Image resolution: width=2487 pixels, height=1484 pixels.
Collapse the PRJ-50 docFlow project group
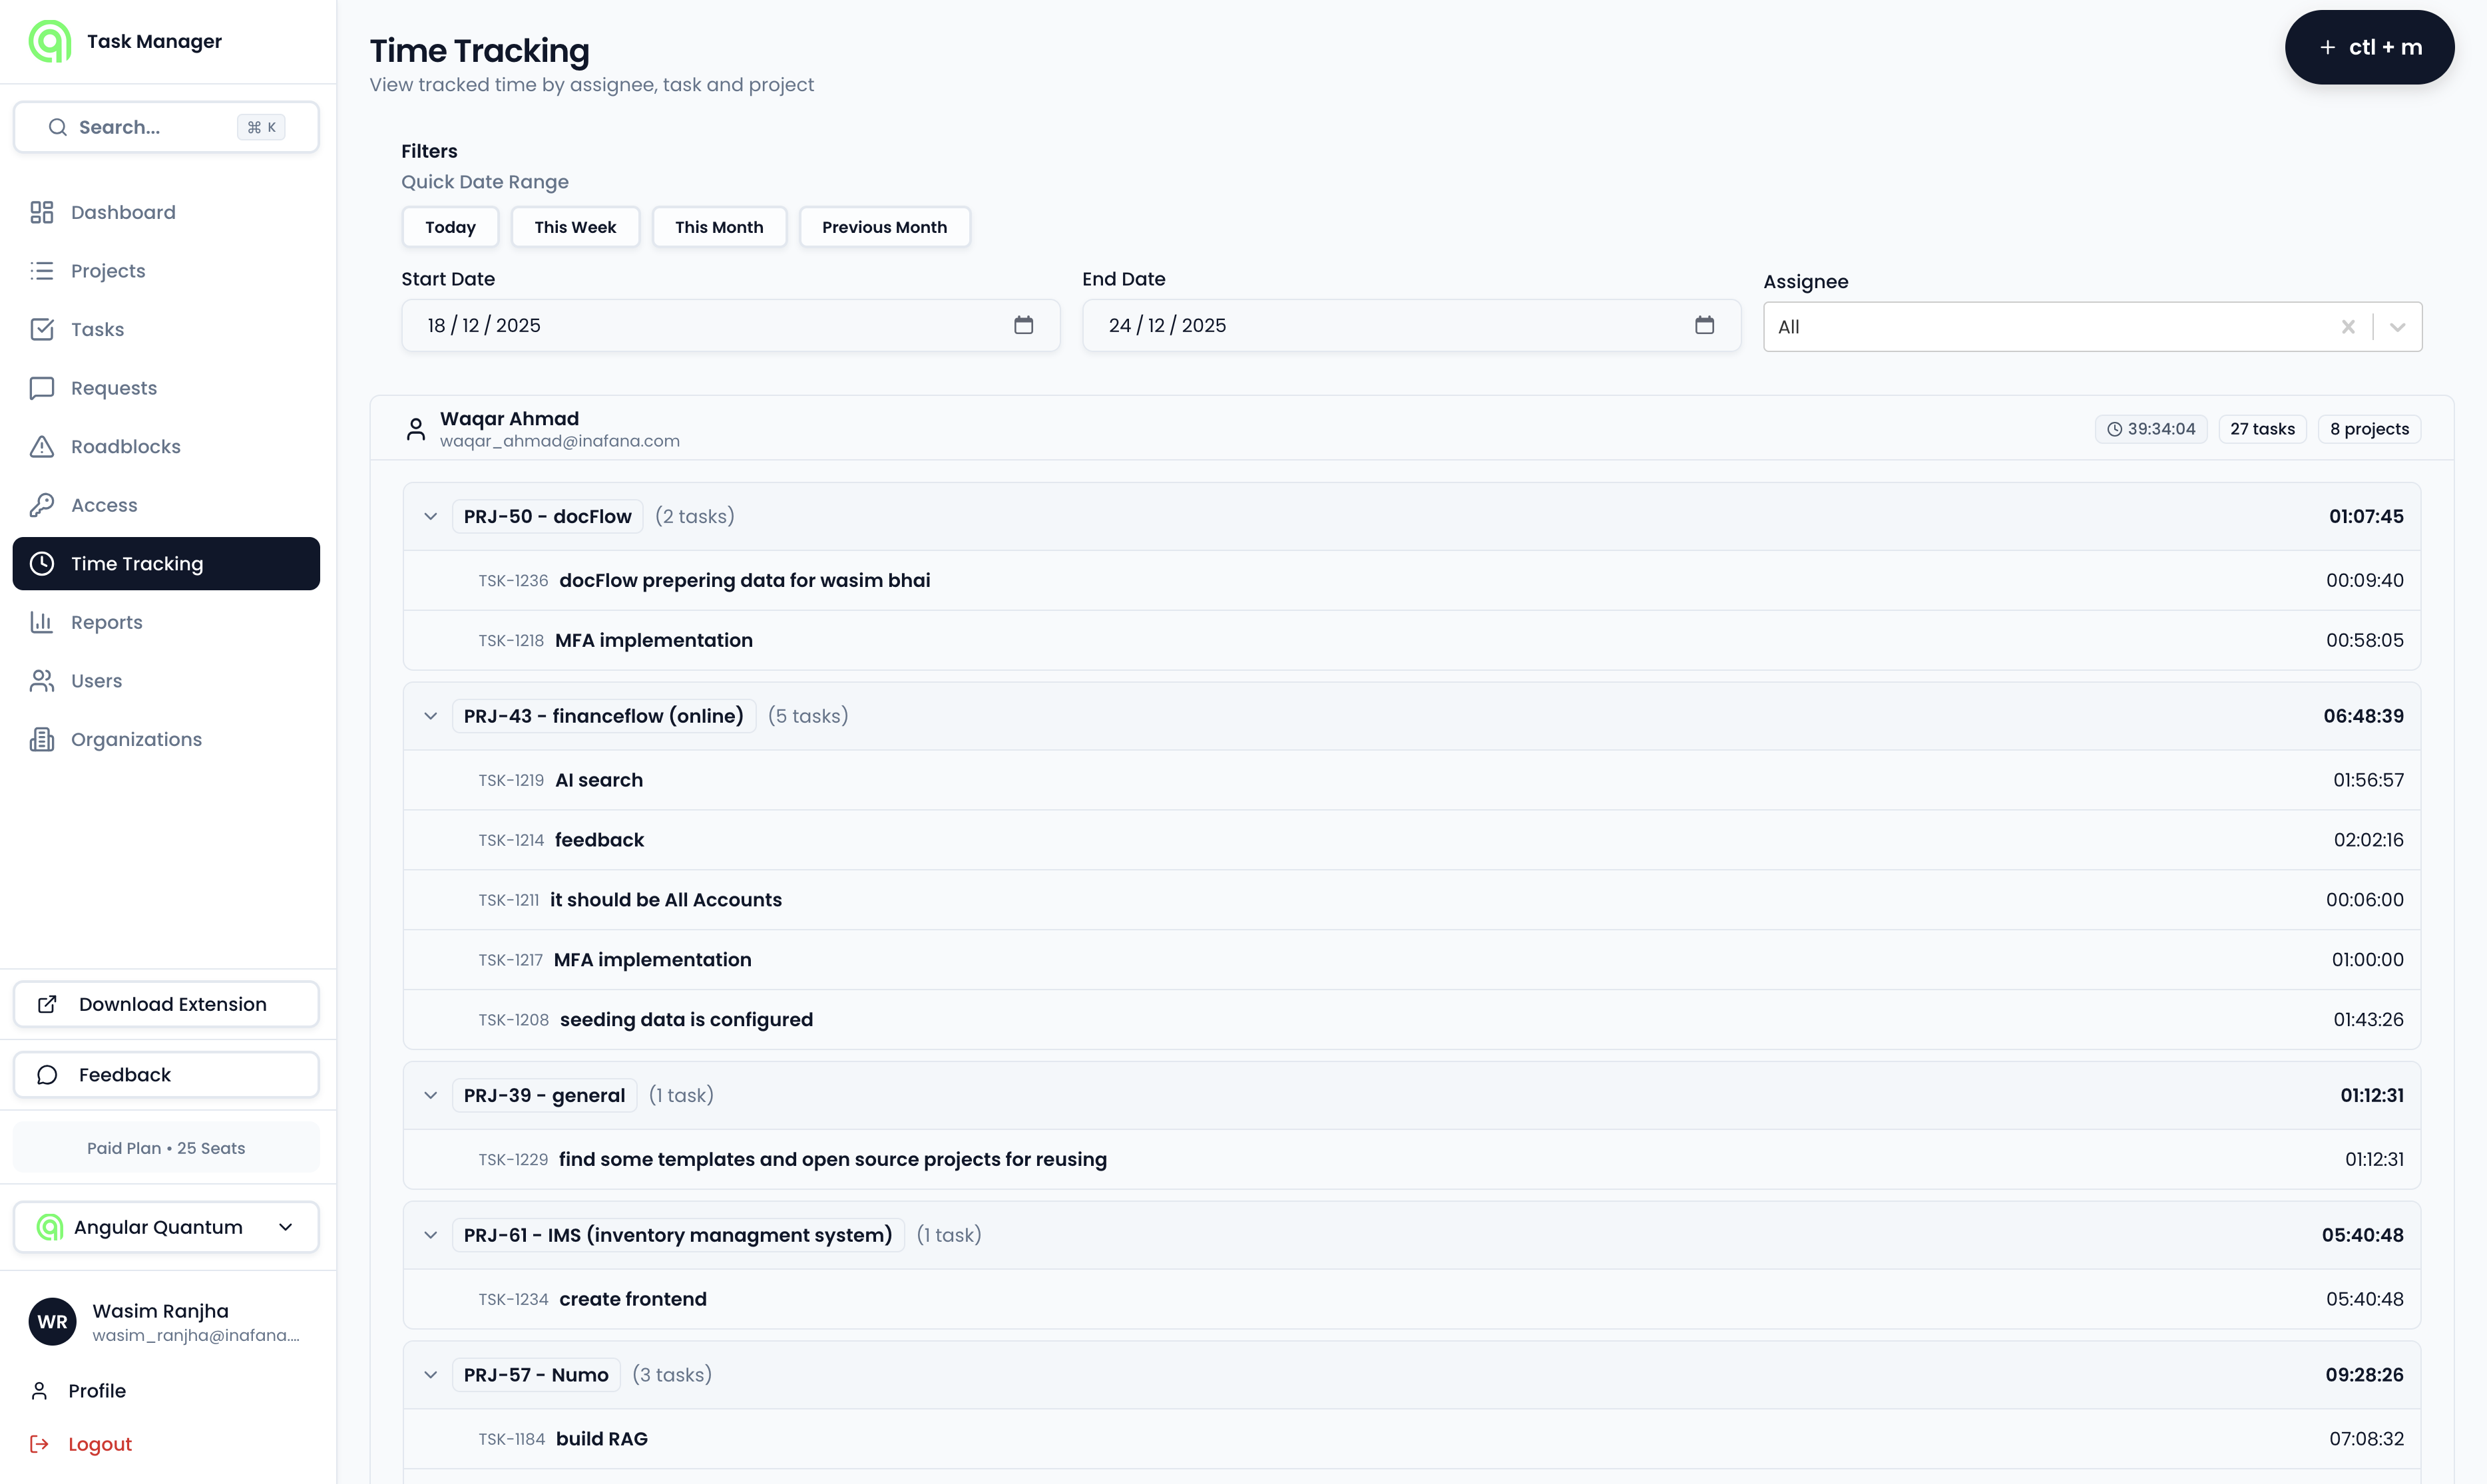tap(430, 516)
